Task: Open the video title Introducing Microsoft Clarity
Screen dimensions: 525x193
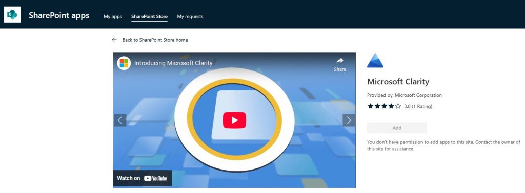Action: (x=173, y=63)
